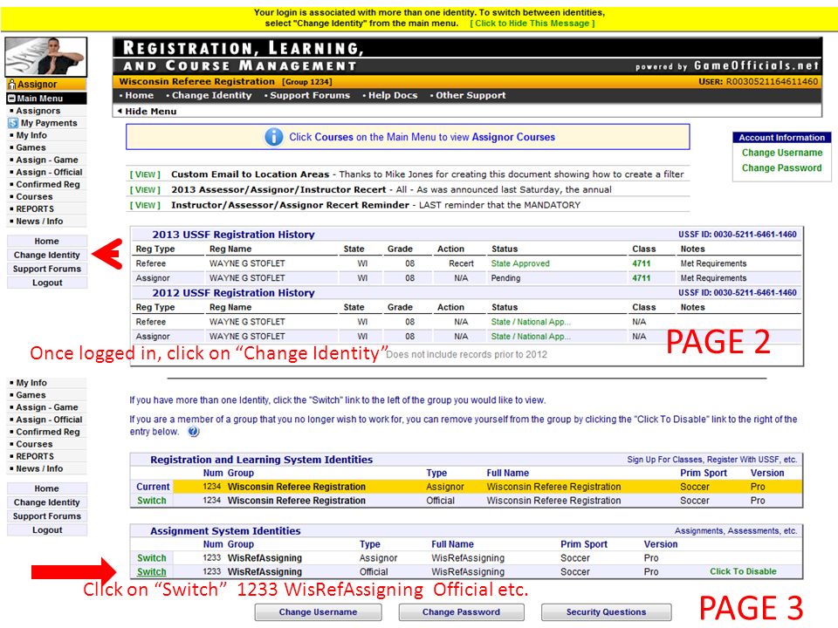Click the Click To Disable link
The image size is (838, 628).
pyautogui.click(x=743, y=571)
